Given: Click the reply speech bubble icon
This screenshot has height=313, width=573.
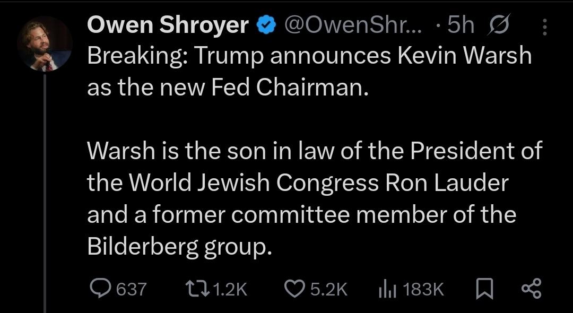Looking at the screenshot, I should click(99, 288).
